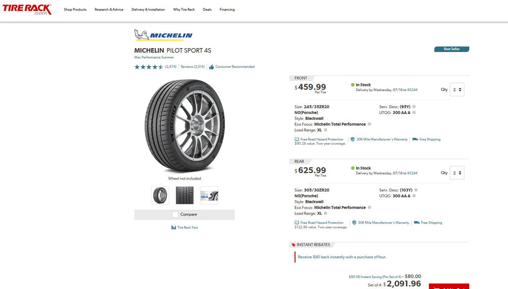The width and height of the screenshot is (508, 289).
Task: Click info icon next to front Serv. Desc
Action: pyautogui.click(x=414, y=107)
